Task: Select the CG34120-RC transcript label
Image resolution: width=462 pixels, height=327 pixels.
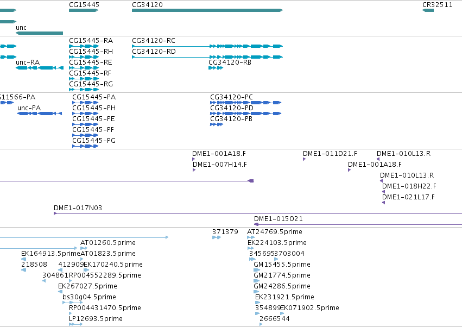Action: [x=154, y=41]
